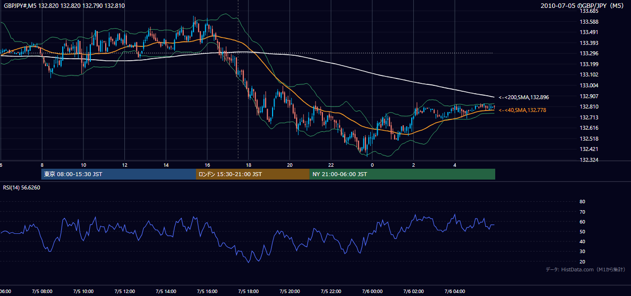Click price axis value 133.685
Screen dimensions: 631x296
point(589,11)
